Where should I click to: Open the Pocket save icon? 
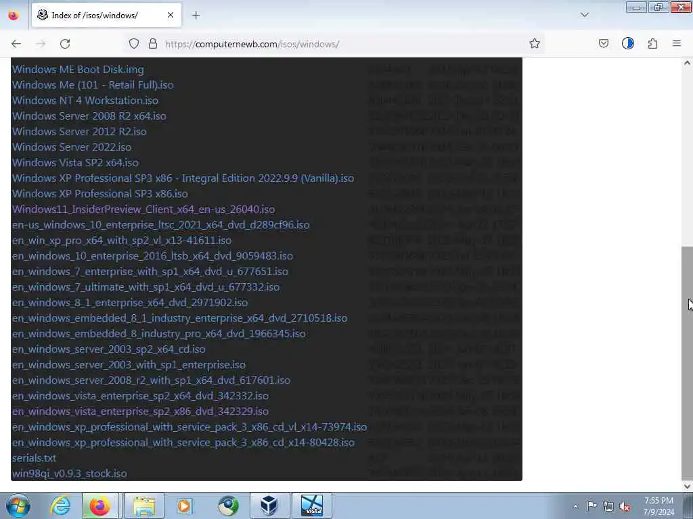pos(604,43)
